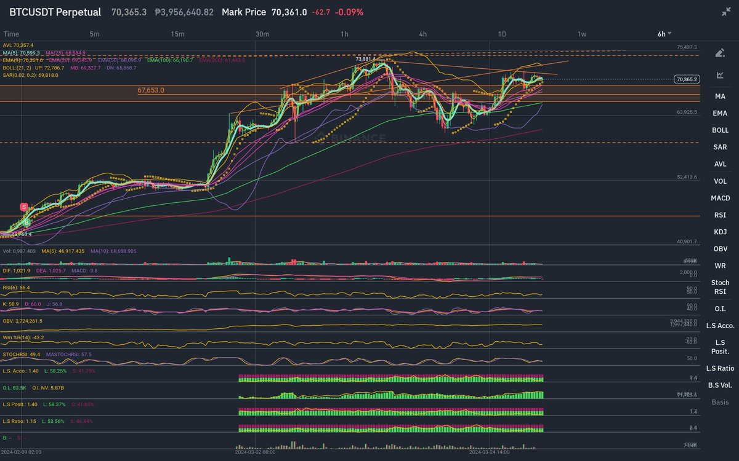
Task: Click the L.S Acco.: 1.40 legend
Action: click(21, 371)
